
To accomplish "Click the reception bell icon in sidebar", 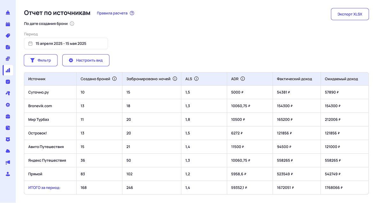I will point(8,12).
